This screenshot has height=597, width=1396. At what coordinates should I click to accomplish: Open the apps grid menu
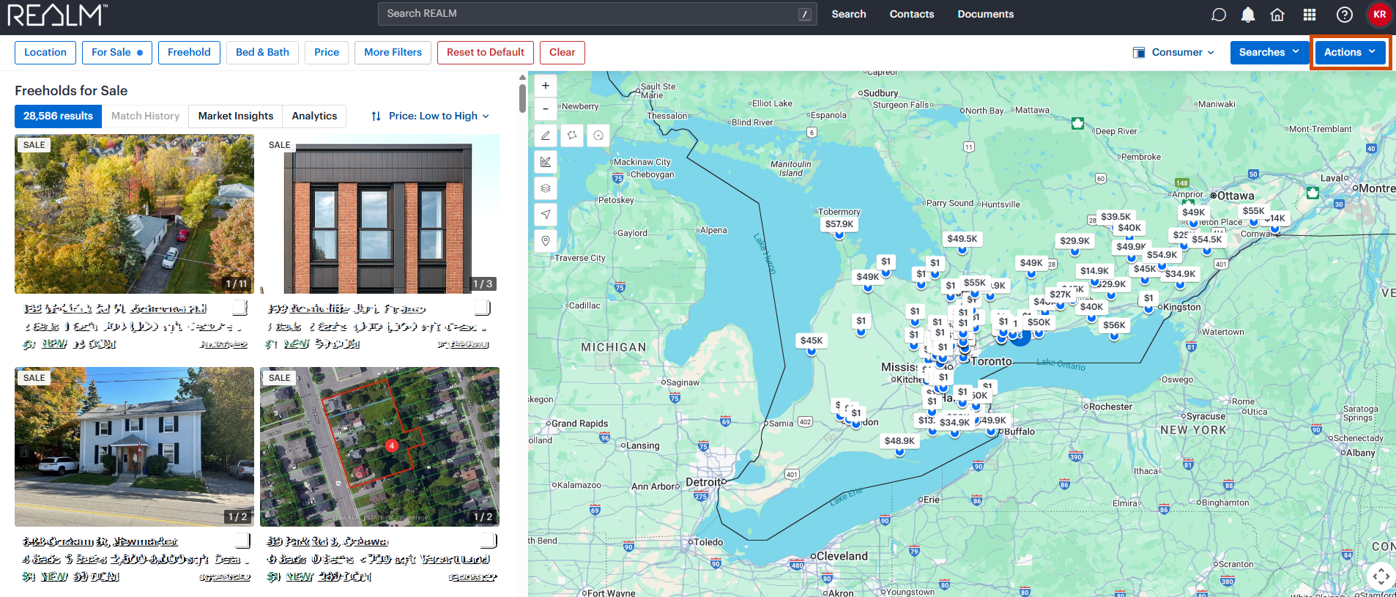point(1310,15)
